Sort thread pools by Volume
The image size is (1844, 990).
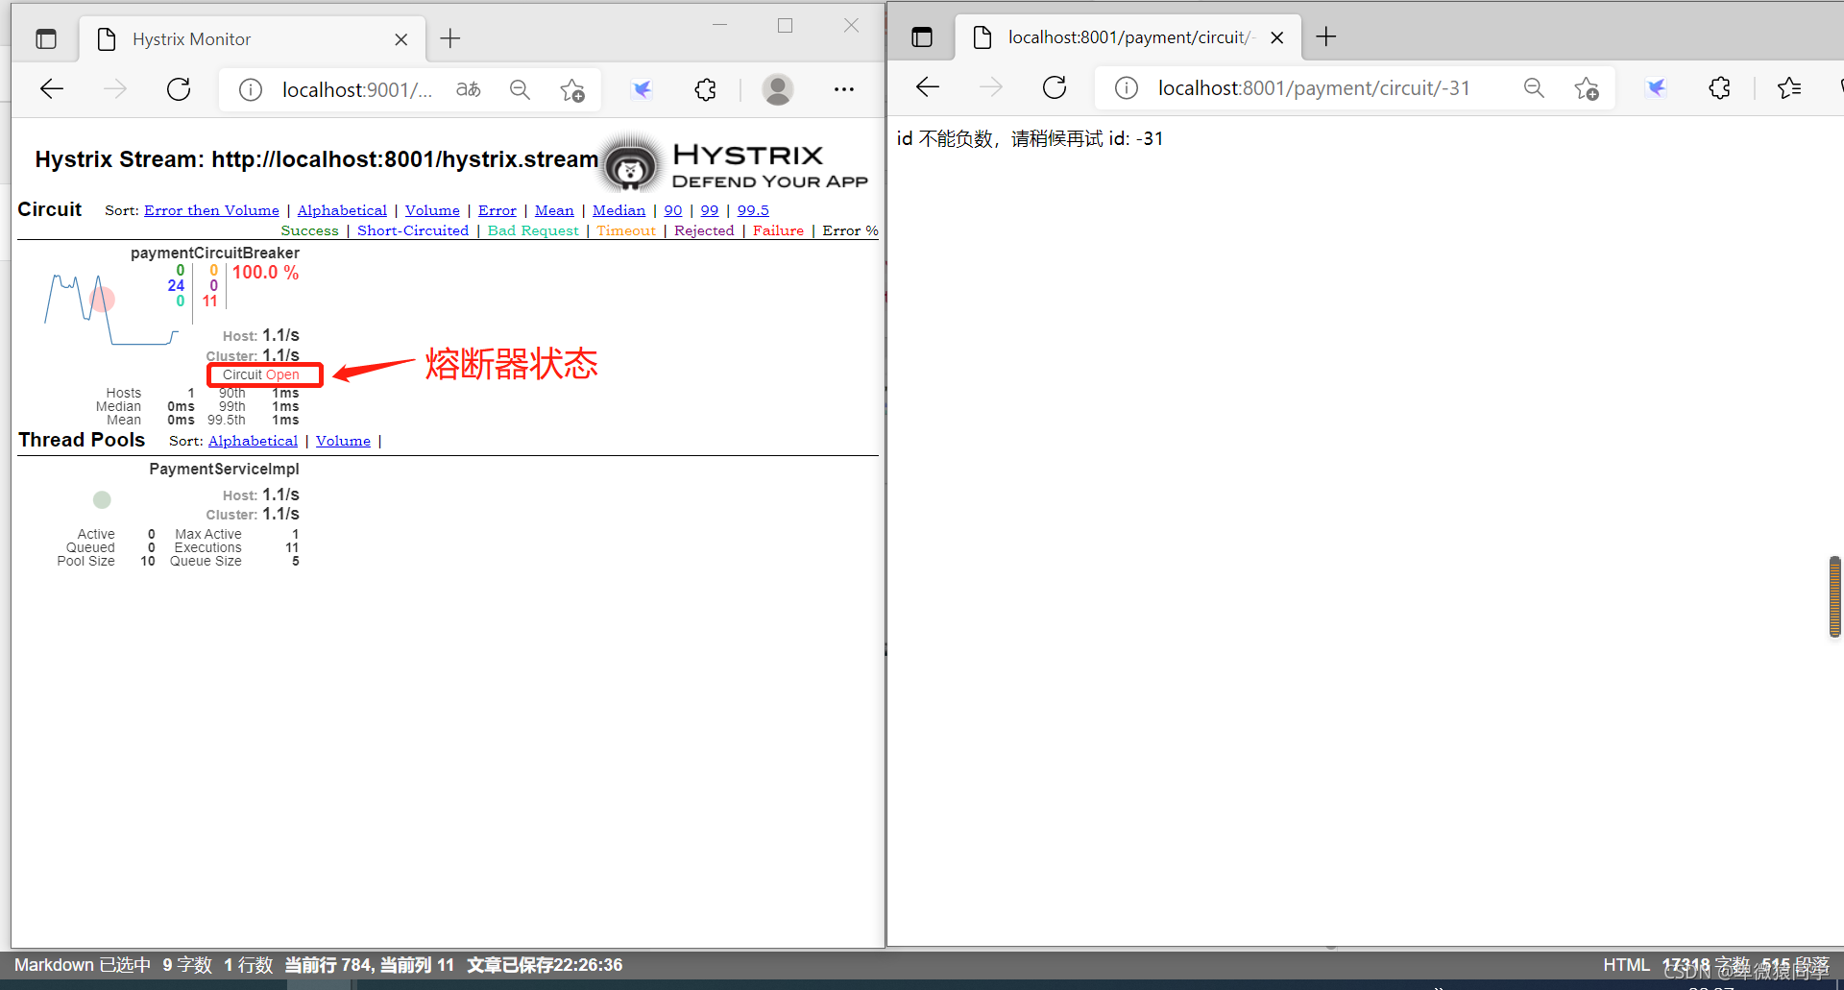[x=343, y=441]
